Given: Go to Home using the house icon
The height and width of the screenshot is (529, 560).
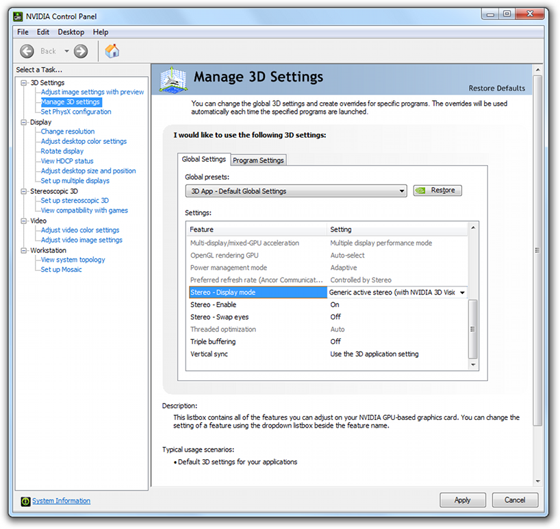Looking at the screenshot, I should [x=112, y=51].
